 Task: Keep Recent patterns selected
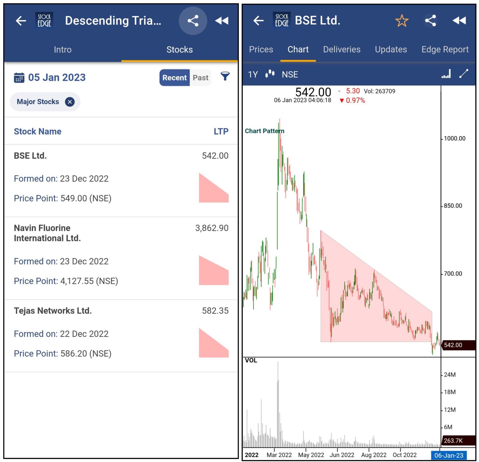(x=175, y=77)
